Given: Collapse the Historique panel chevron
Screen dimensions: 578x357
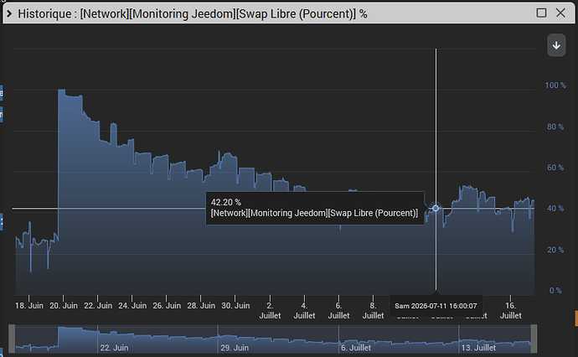Looking at the screenshot, I should click(9, 14).
